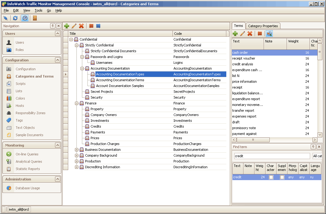326x214 pixels.
Task: Delete selected category with the red X
Action: tap(81, 26)
